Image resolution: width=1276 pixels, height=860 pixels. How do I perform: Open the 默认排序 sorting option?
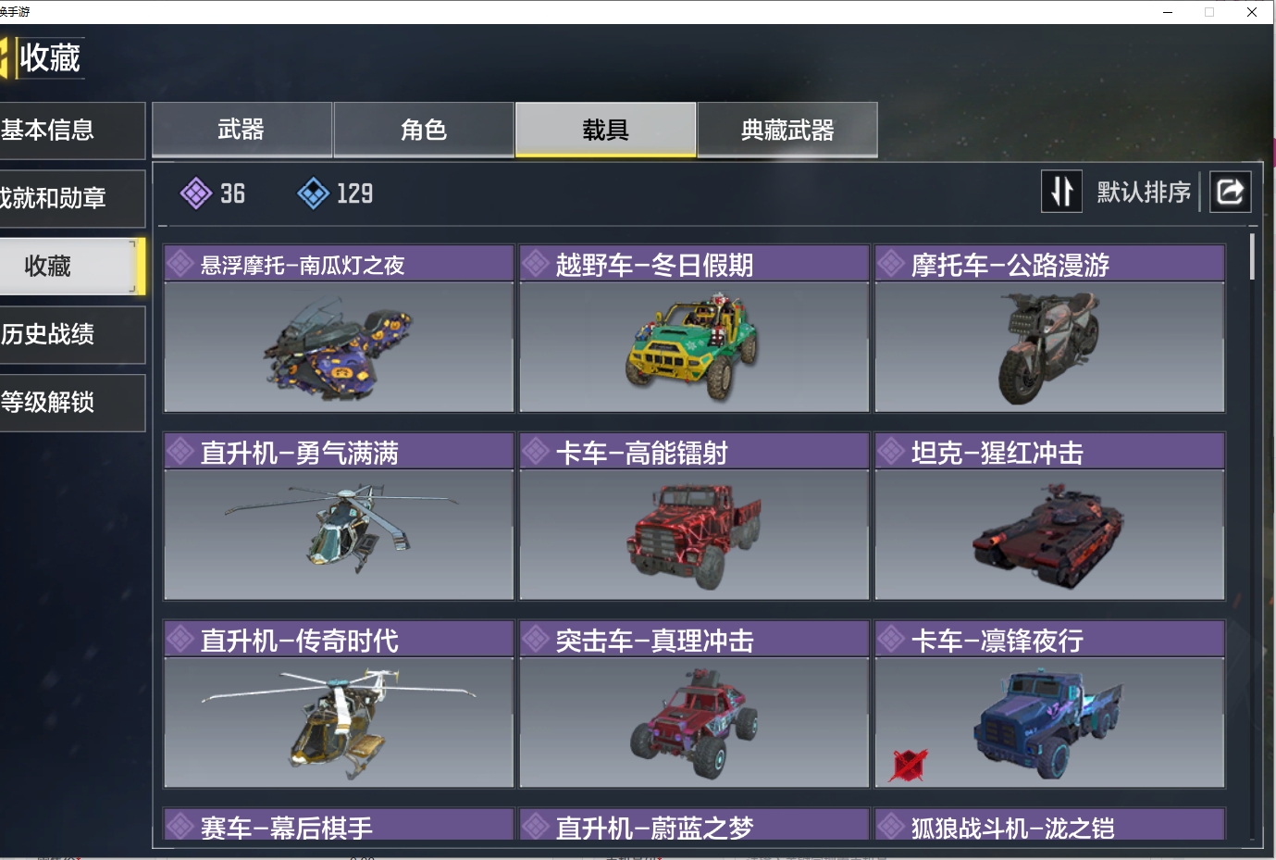coord(1144,192)
